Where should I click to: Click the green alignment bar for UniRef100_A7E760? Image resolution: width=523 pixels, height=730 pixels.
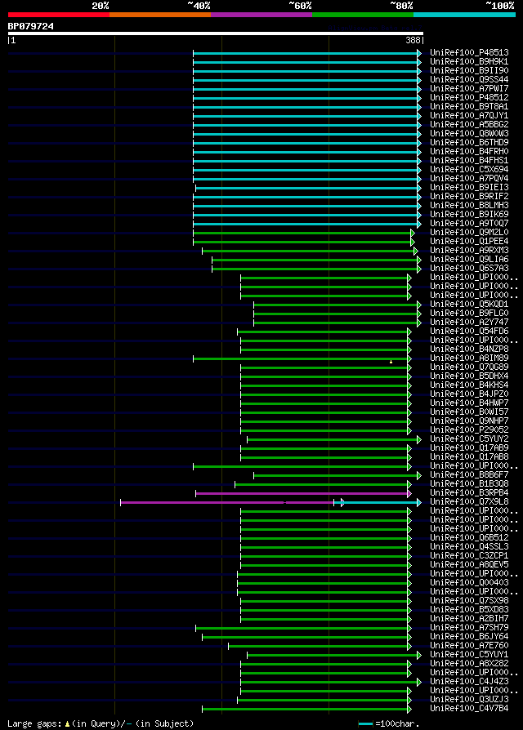click(x=320, y=646)
